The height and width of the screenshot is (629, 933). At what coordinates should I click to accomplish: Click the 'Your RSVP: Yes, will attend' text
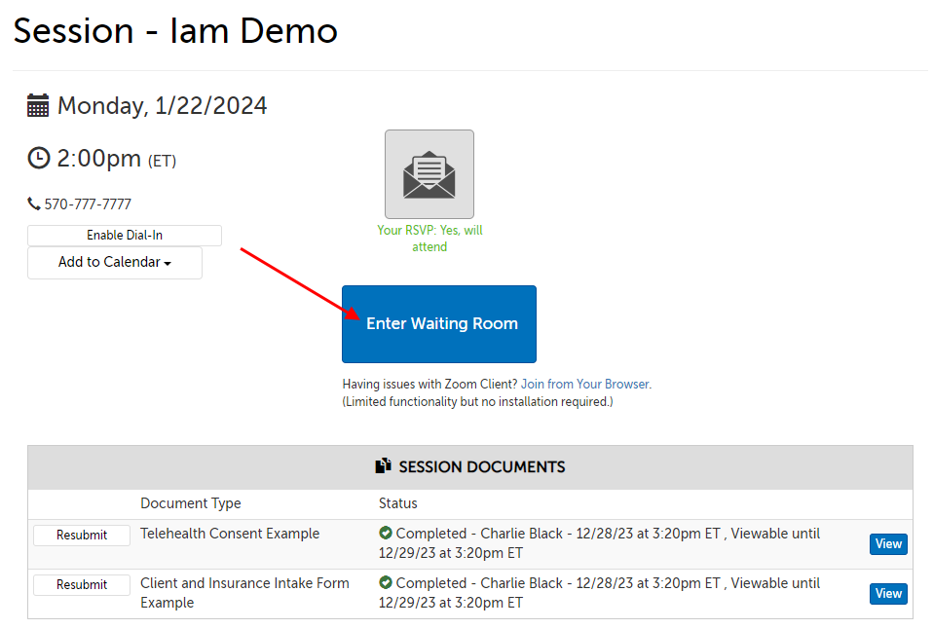429,239
